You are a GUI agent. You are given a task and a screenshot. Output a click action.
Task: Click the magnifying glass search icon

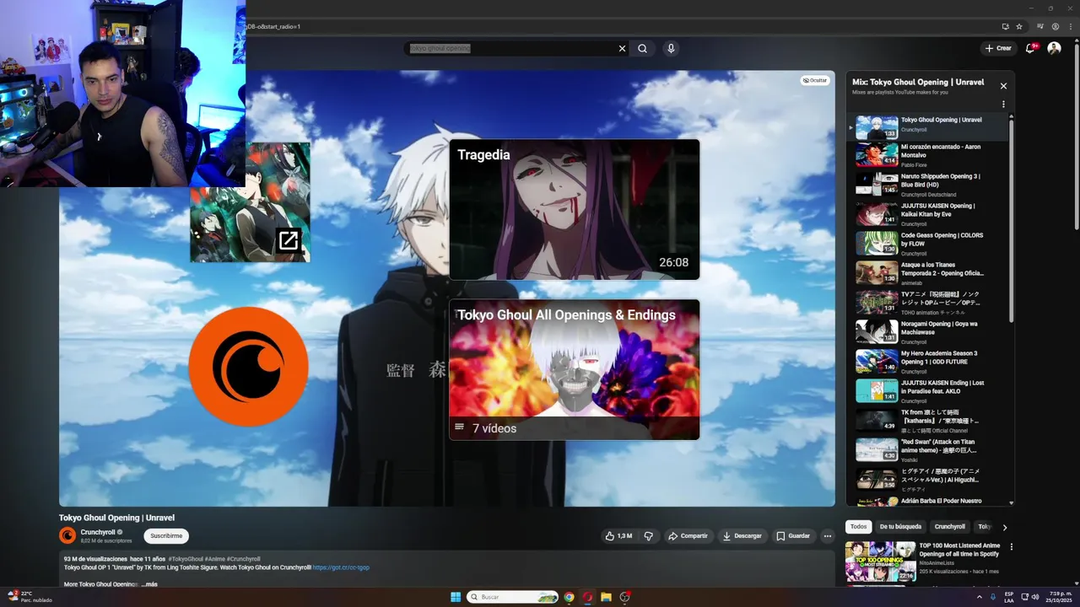[642, 49]
